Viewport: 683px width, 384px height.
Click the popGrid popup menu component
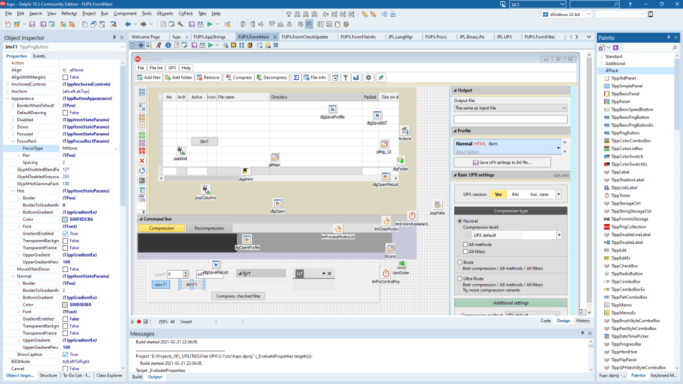180,151
